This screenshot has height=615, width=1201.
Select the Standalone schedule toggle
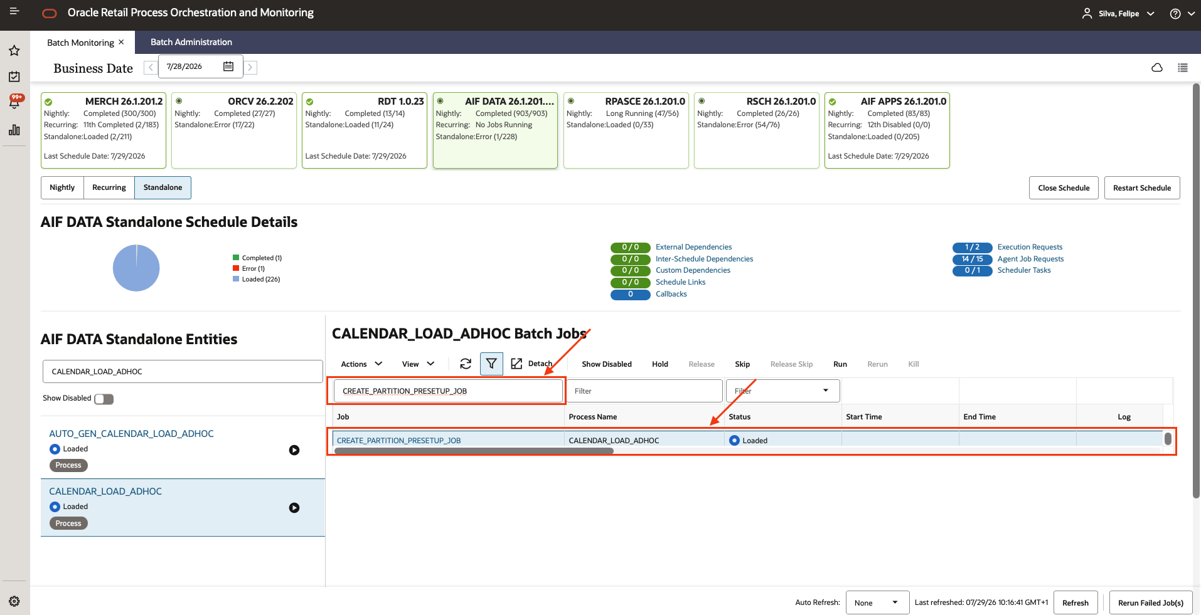pyautogui.click(x=163, y=187)
